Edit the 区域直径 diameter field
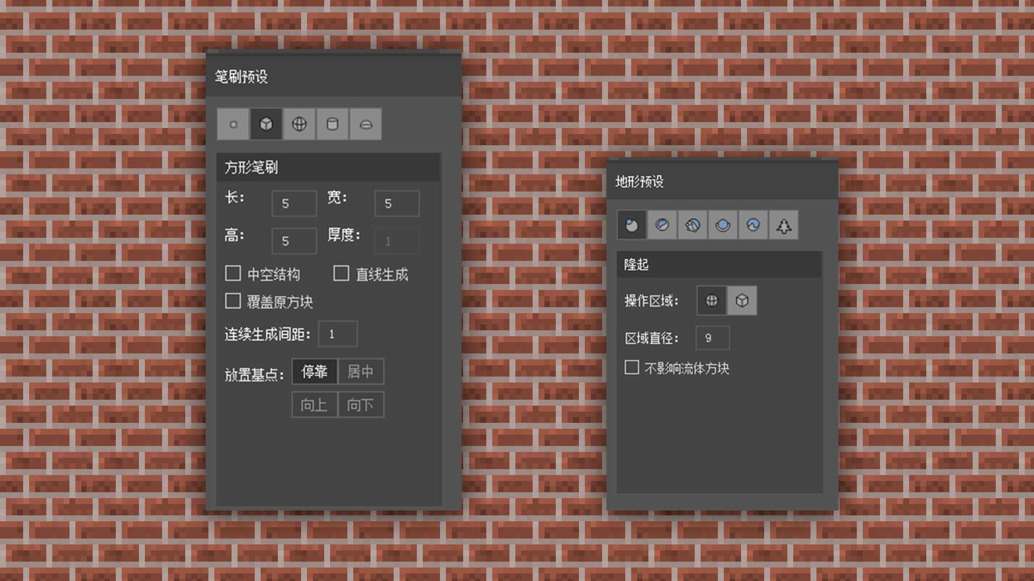Image resolution: width=1034 pixels, height=581 pixels. pos(713,338)
